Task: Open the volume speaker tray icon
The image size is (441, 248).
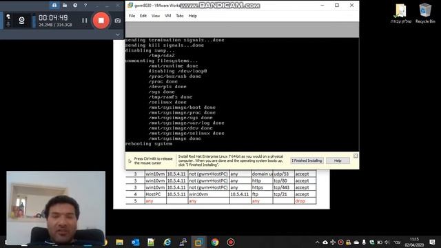Action: click(x=387, y=242)
